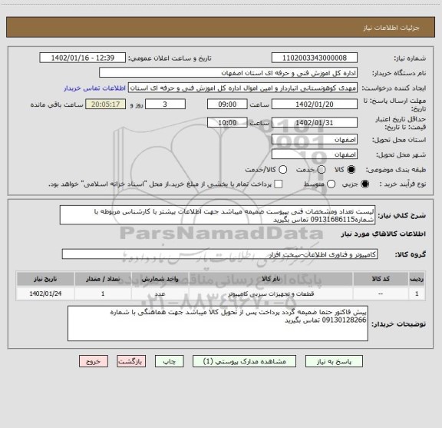Click the واحد شمارش column header

160,279
